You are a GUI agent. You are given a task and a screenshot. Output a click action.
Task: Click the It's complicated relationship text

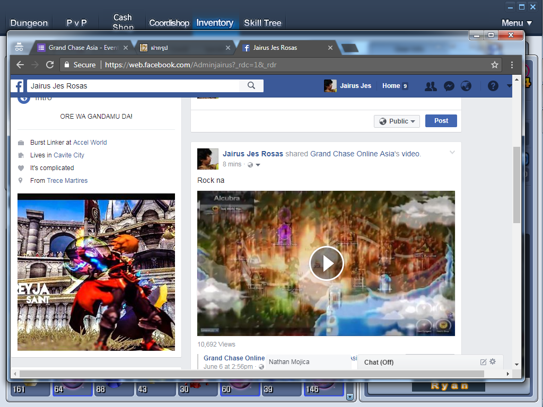tap(52, 168)
